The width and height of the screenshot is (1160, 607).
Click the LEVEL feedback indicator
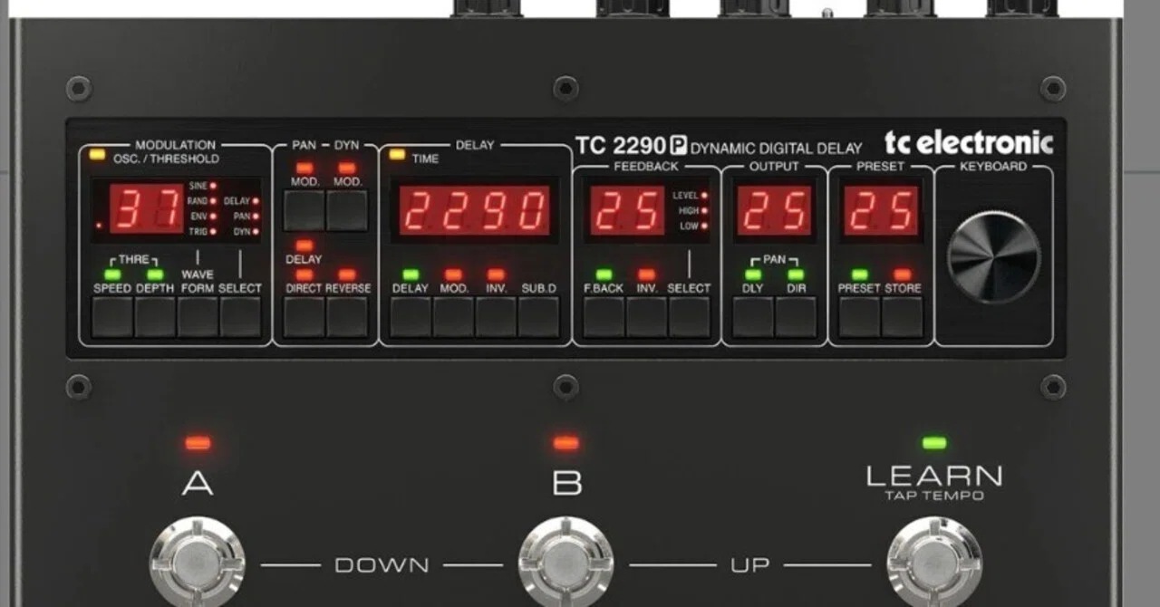[705, 195]
